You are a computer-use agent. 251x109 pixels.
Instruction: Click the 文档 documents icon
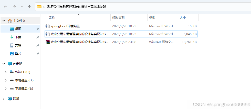pos(12,45)
